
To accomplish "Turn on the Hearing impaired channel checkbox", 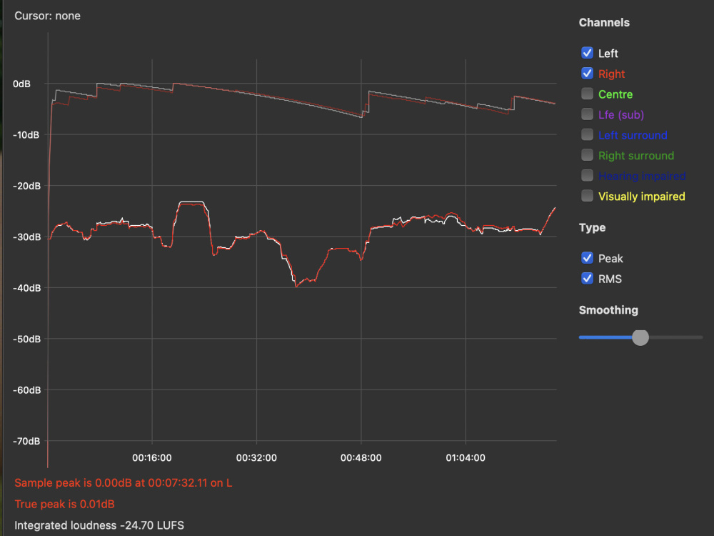I will pyautogui.click(x=587, y=176).
